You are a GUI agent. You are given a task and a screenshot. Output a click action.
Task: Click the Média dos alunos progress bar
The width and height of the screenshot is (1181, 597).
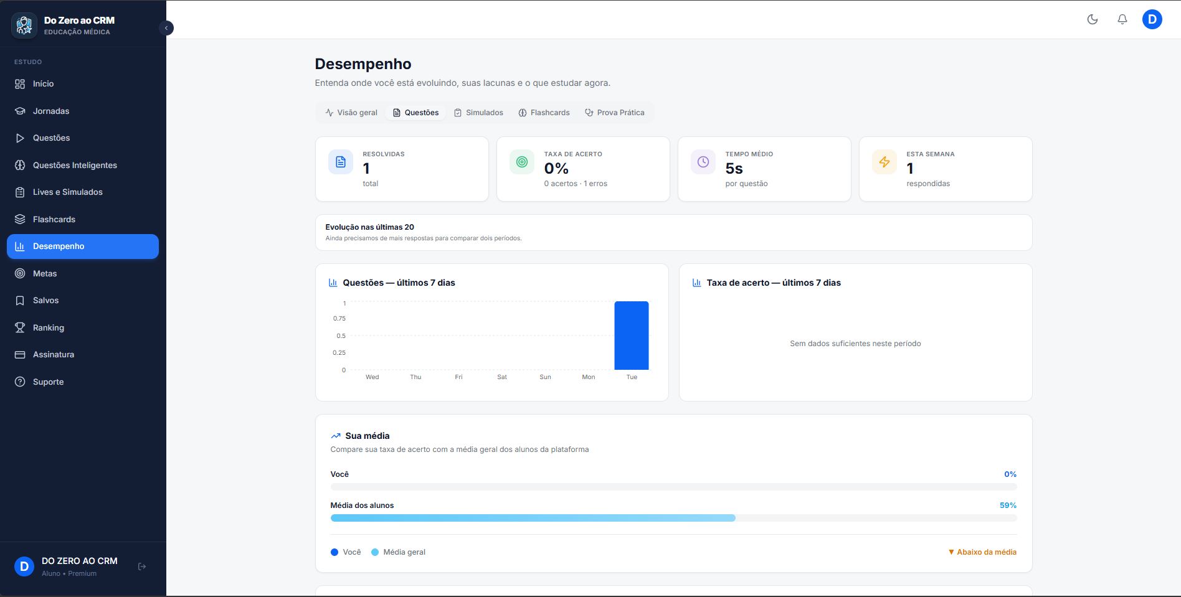[x=673, y=518]
